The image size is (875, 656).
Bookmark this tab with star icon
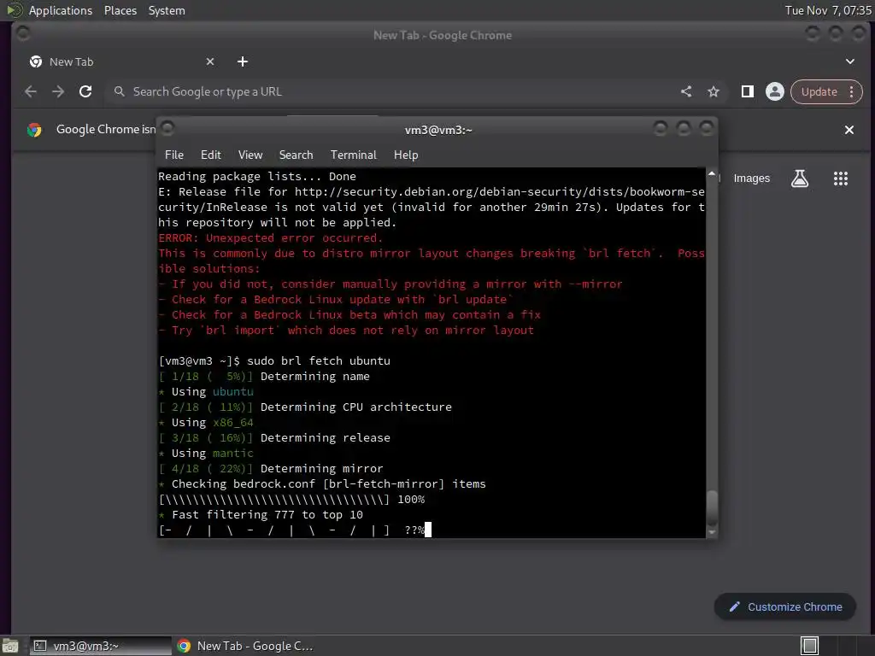pos(714,91)
